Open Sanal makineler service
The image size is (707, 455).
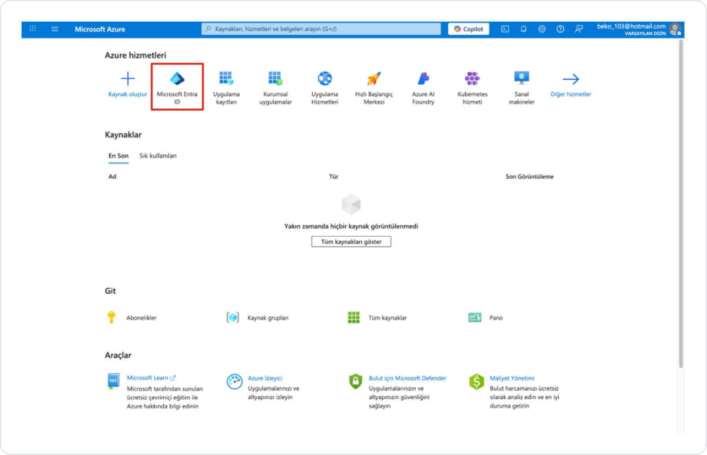(522, 88)
